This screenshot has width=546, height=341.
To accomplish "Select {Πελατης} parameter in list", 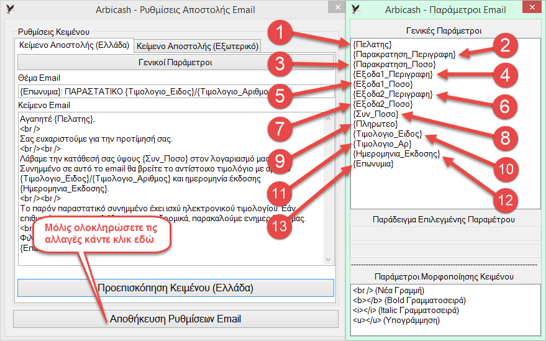I will pos(372,45).
